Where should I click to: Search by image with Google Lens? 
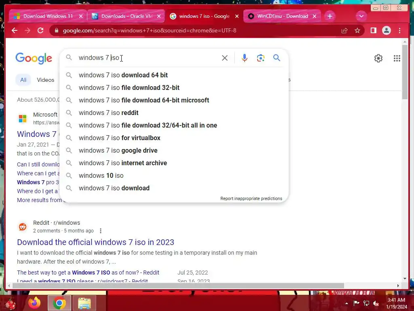pos(261,58)
